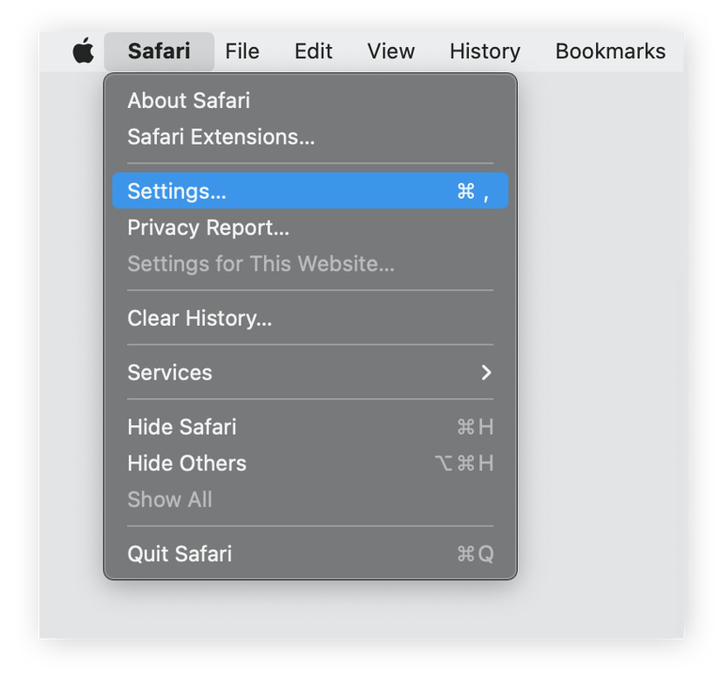Click the Show All menu item
Image resolution: width=719 pixels, height=676 pixels.
[x=169, y=499]
